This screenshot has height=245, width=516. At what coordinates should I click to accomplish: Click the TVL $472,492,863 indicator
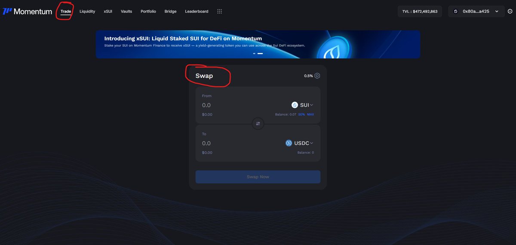pyautogui.click(x=420, y=12)
